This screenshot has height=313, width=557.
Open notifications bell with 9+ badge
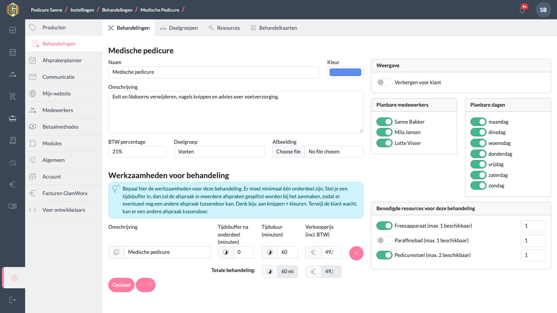tap(523, 10)
